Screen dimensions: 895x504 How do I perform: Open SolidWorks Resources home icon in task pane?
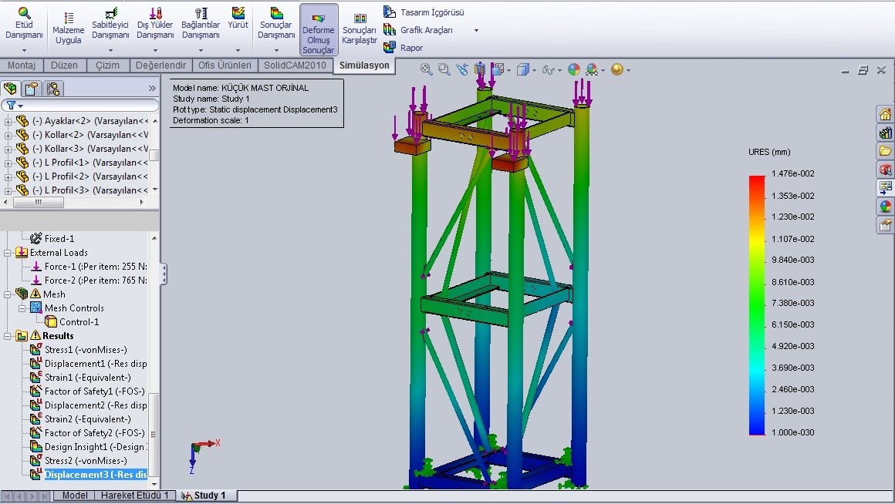click(x=885, y=114)
